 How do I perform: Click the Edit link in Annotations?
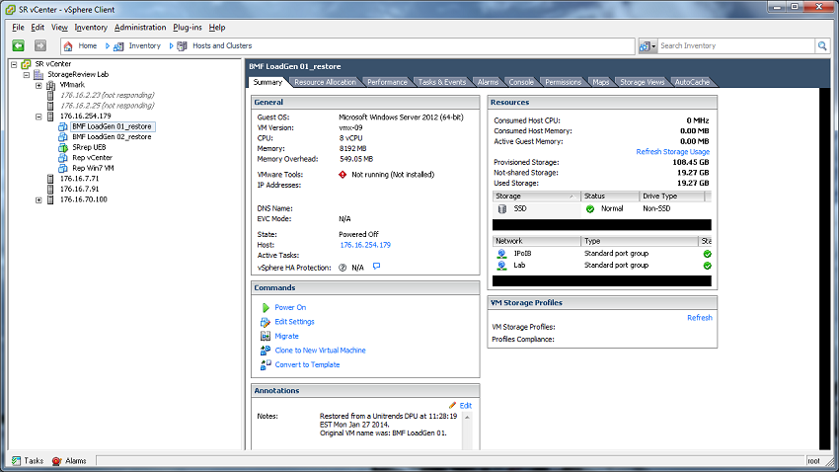point(466,406)
